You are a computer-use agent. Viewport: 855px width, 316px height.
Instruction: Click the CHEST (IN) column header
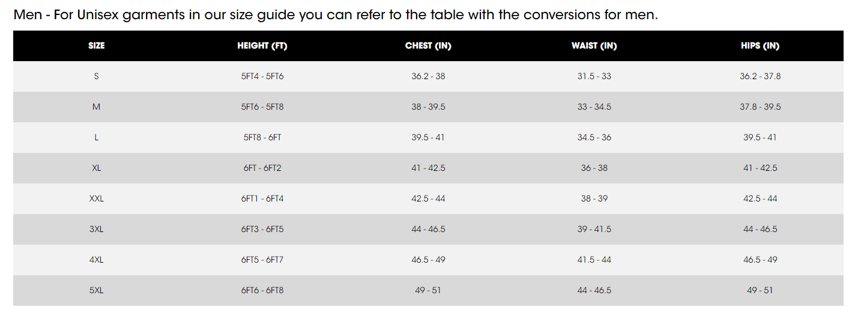(x=428, y=46)
